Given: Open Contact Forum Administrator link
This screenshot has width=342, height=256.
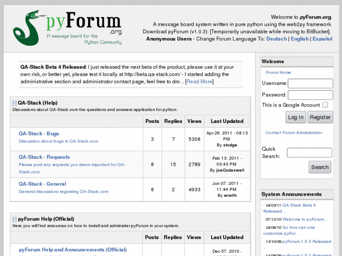Looking at the screenshot, I should click(x=294, y=132).
